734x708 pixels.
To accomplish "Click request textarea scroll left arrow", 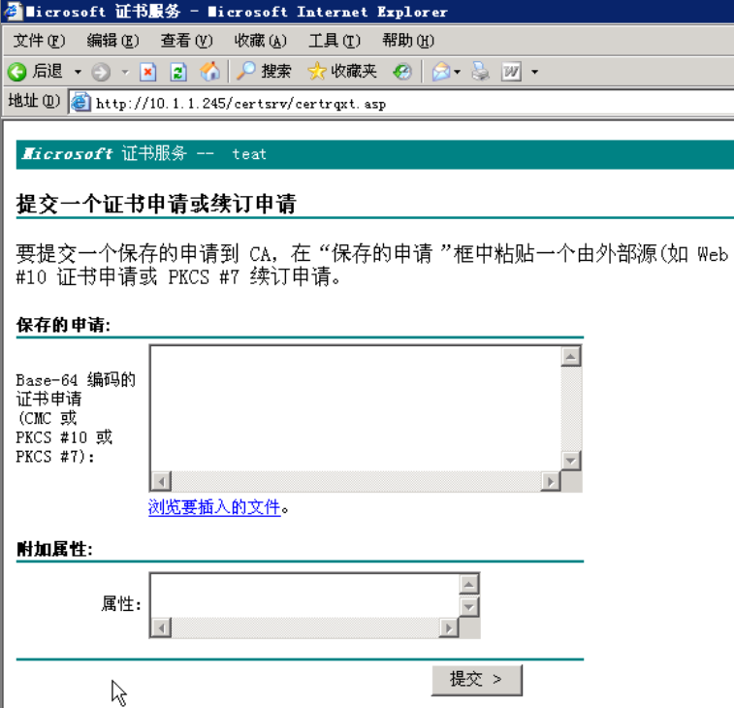I will pos(162,481).
